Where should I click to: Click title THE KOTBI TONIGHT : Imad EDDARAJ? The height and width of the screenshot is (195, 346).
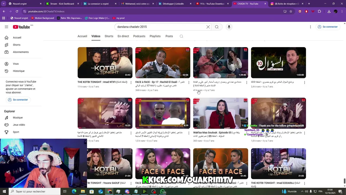pos(275,185)
